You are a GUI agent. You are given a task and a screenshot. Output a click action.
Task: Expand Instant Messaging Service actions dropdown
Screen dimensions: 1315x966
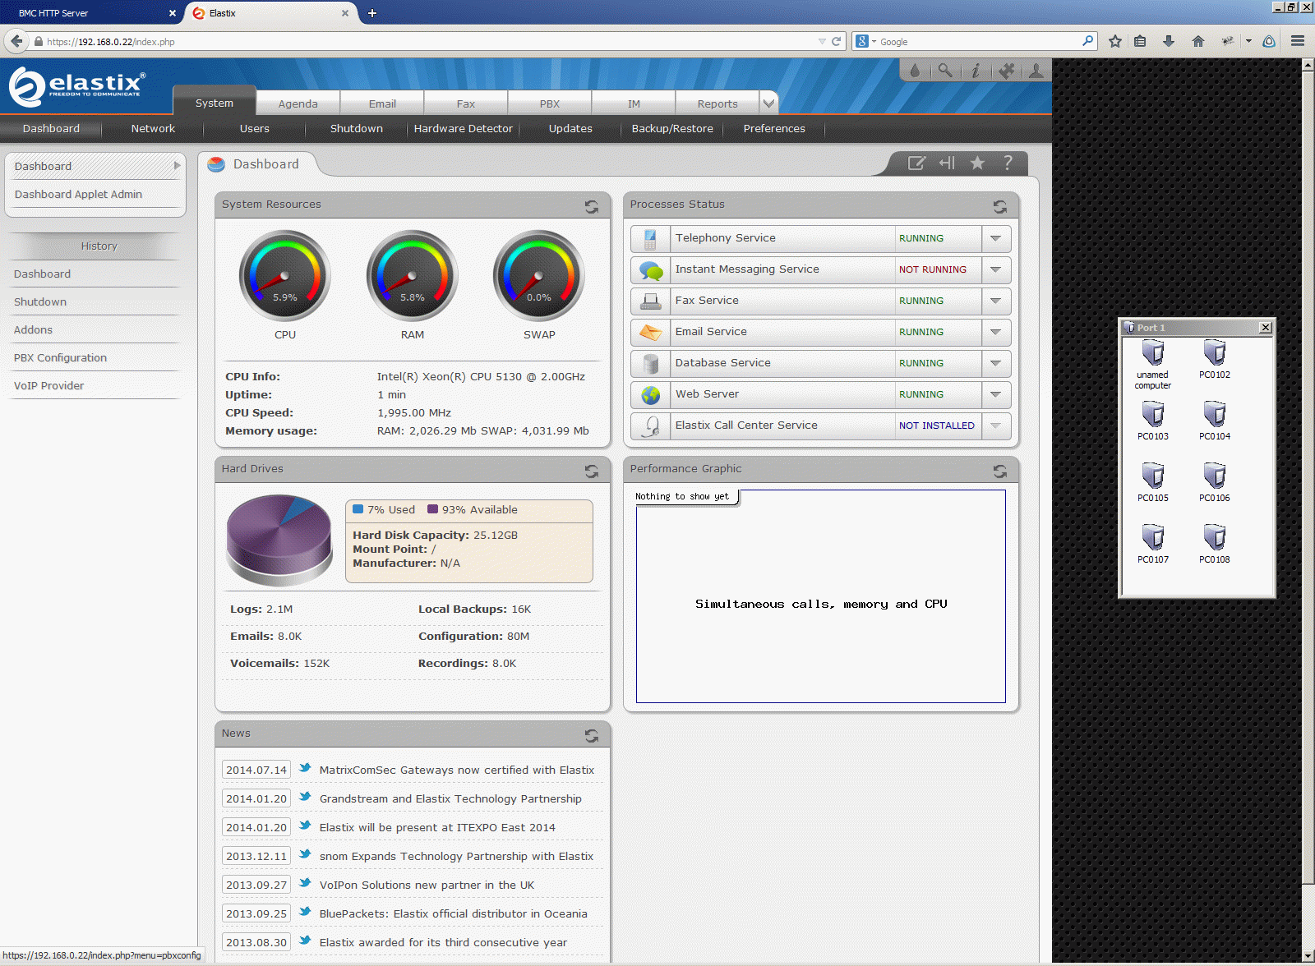[996, 270]
